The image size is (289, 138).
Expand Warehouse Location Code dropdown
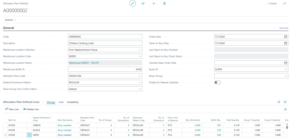click(x=139, y=57)
